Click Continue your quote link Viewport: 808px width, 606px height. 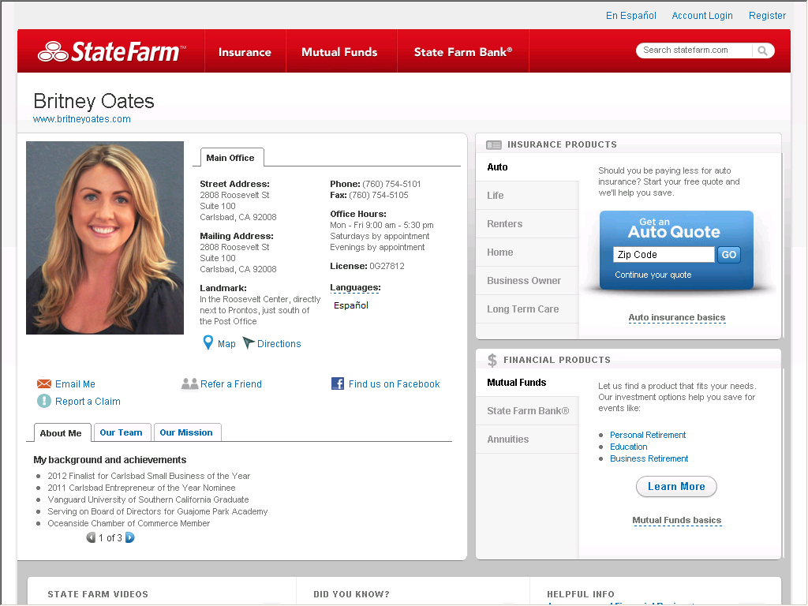coord(653,275)
